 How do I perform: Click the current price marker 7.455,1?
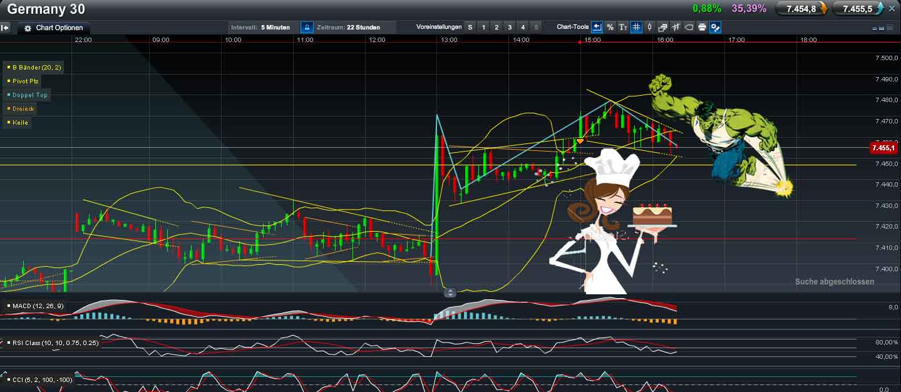883,148
